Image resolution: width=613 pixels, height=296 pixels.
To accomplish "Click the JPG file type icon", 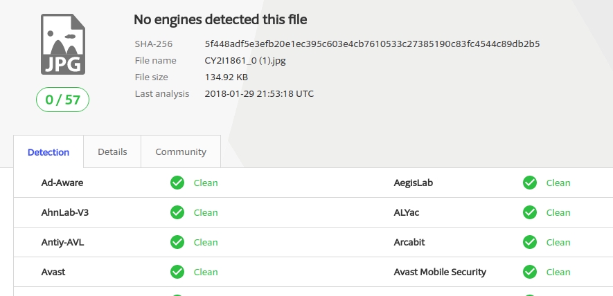I will (62, 46).
